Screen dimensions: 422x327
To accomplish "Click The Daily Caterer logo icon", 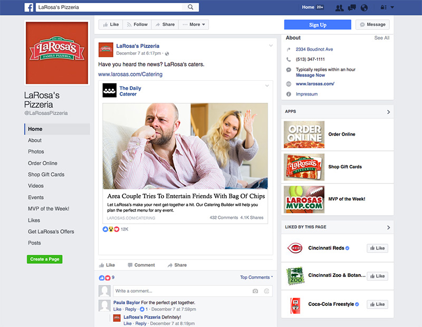I will (110, 90).
